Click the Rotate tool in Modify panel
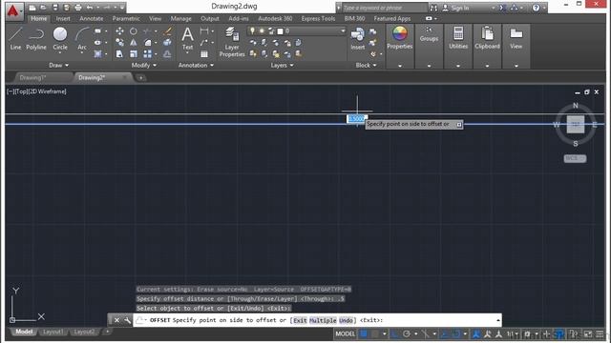The height and width of the screenshot is (343, 611). (x=134, y=31)
